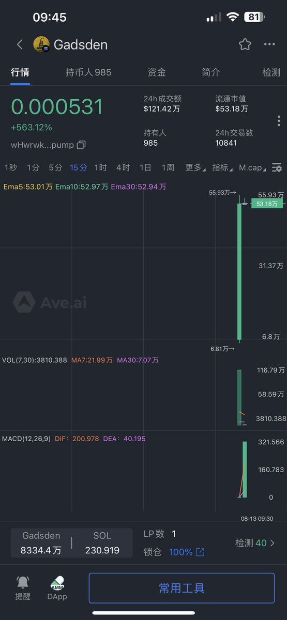
Task: Tap the Gadsden SOL liquidity pool box
Action: pyautogui.click(x=72, y=543)
